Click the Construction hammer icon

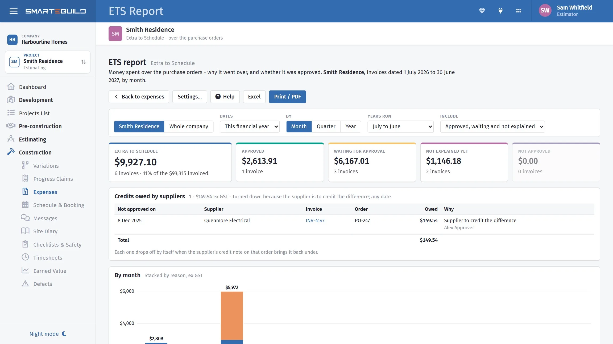(x=11, y=152)
